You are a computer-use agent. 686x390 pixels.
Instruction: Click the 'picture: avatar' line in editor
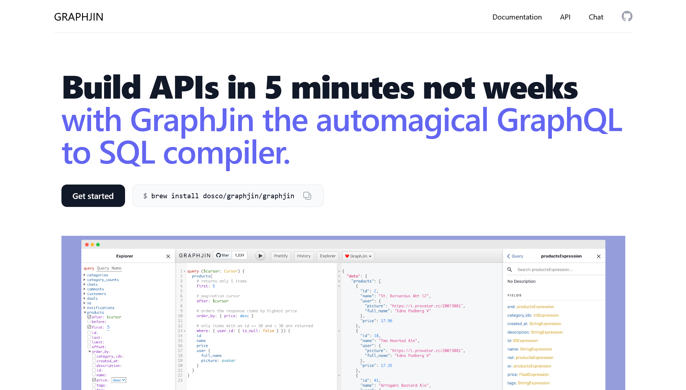pos(218,361)
